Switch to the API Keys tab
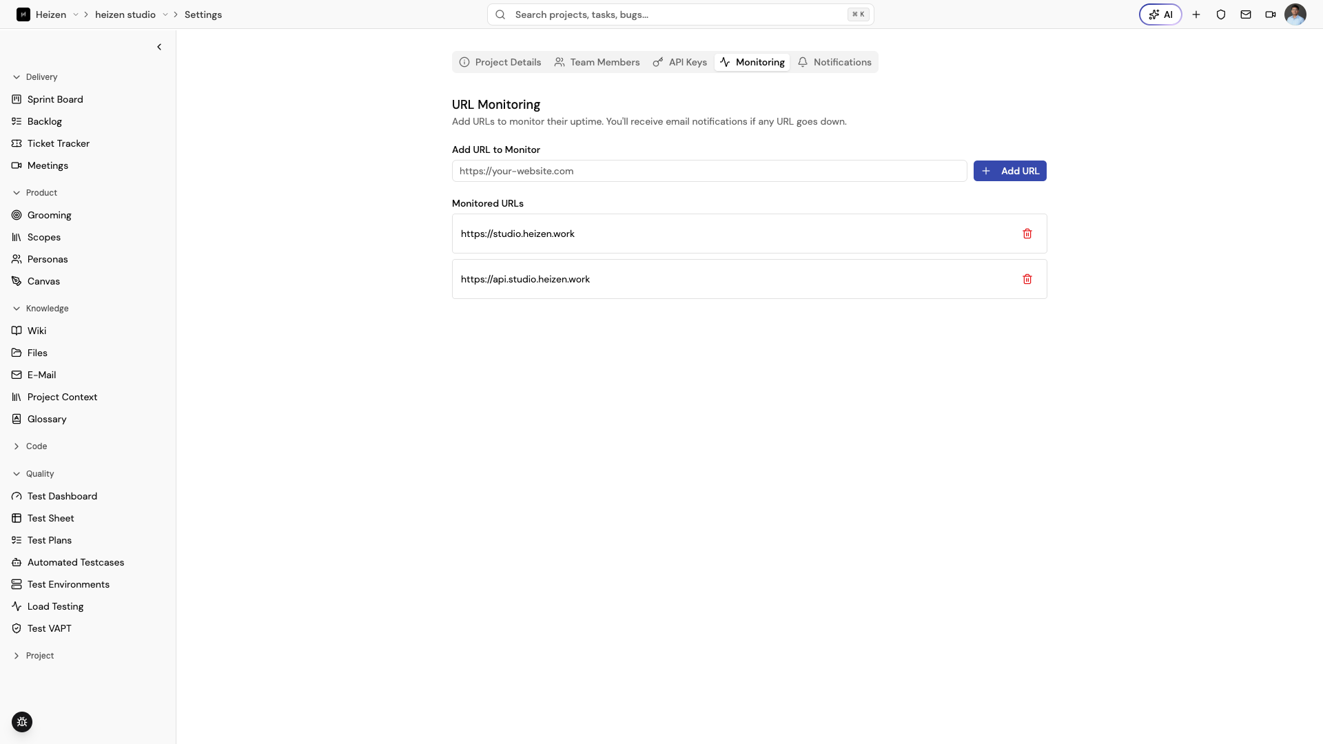Image resolution: width=1323 pixels, height=744 pixels. (680, 62)
